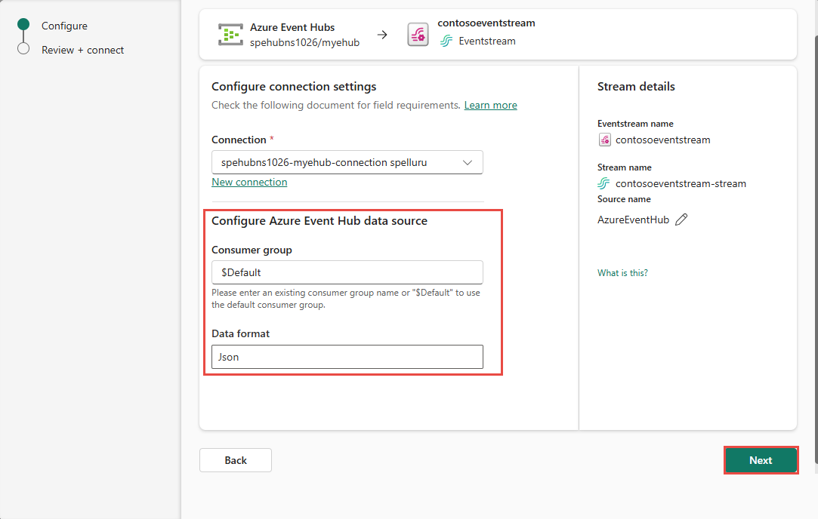Click the Stream details heading
This screenshot has width=818, height=519.
pyautogui.click(x=636, y=87)
